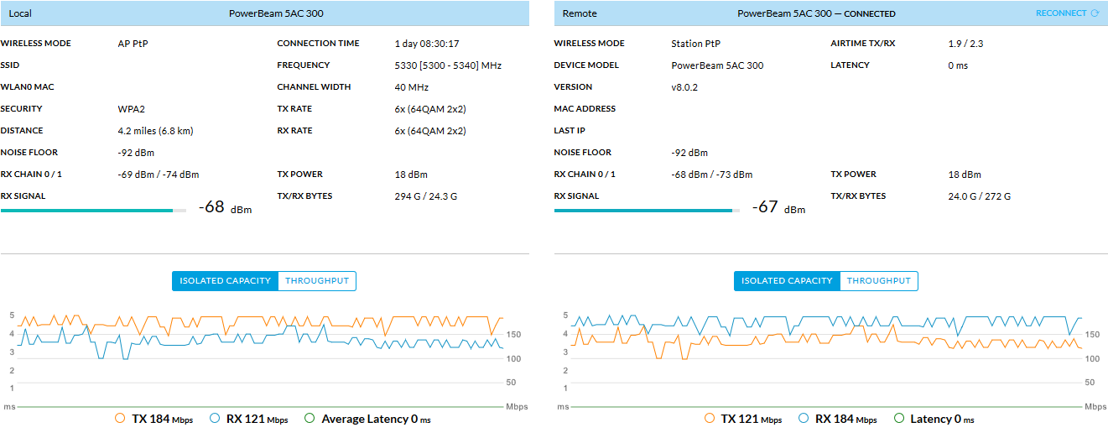Click the 'Local' header label

(x=20, y=13)
